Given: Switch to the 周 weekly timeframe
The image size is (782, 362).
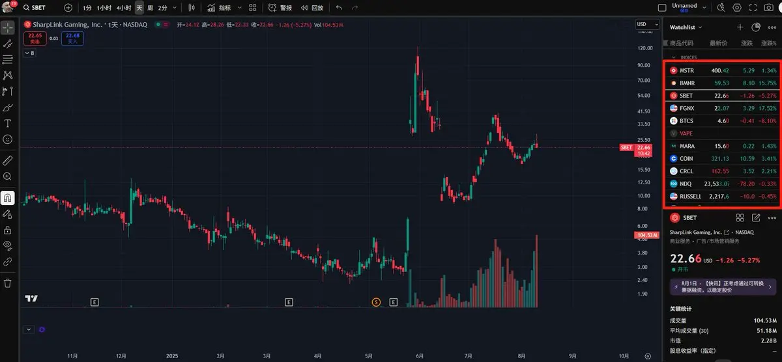Looking at the screenshot, I should [150, 8].
